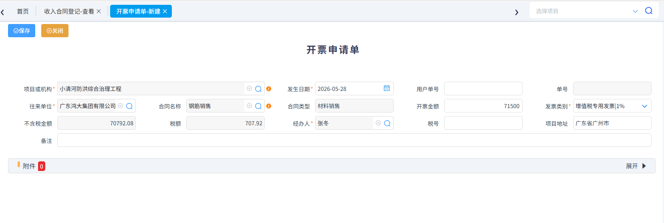Image resolution: width=664 pixels, height=223 pixels.
Task: Click into the 项目地址 field
Action: (x=612, y=123)
